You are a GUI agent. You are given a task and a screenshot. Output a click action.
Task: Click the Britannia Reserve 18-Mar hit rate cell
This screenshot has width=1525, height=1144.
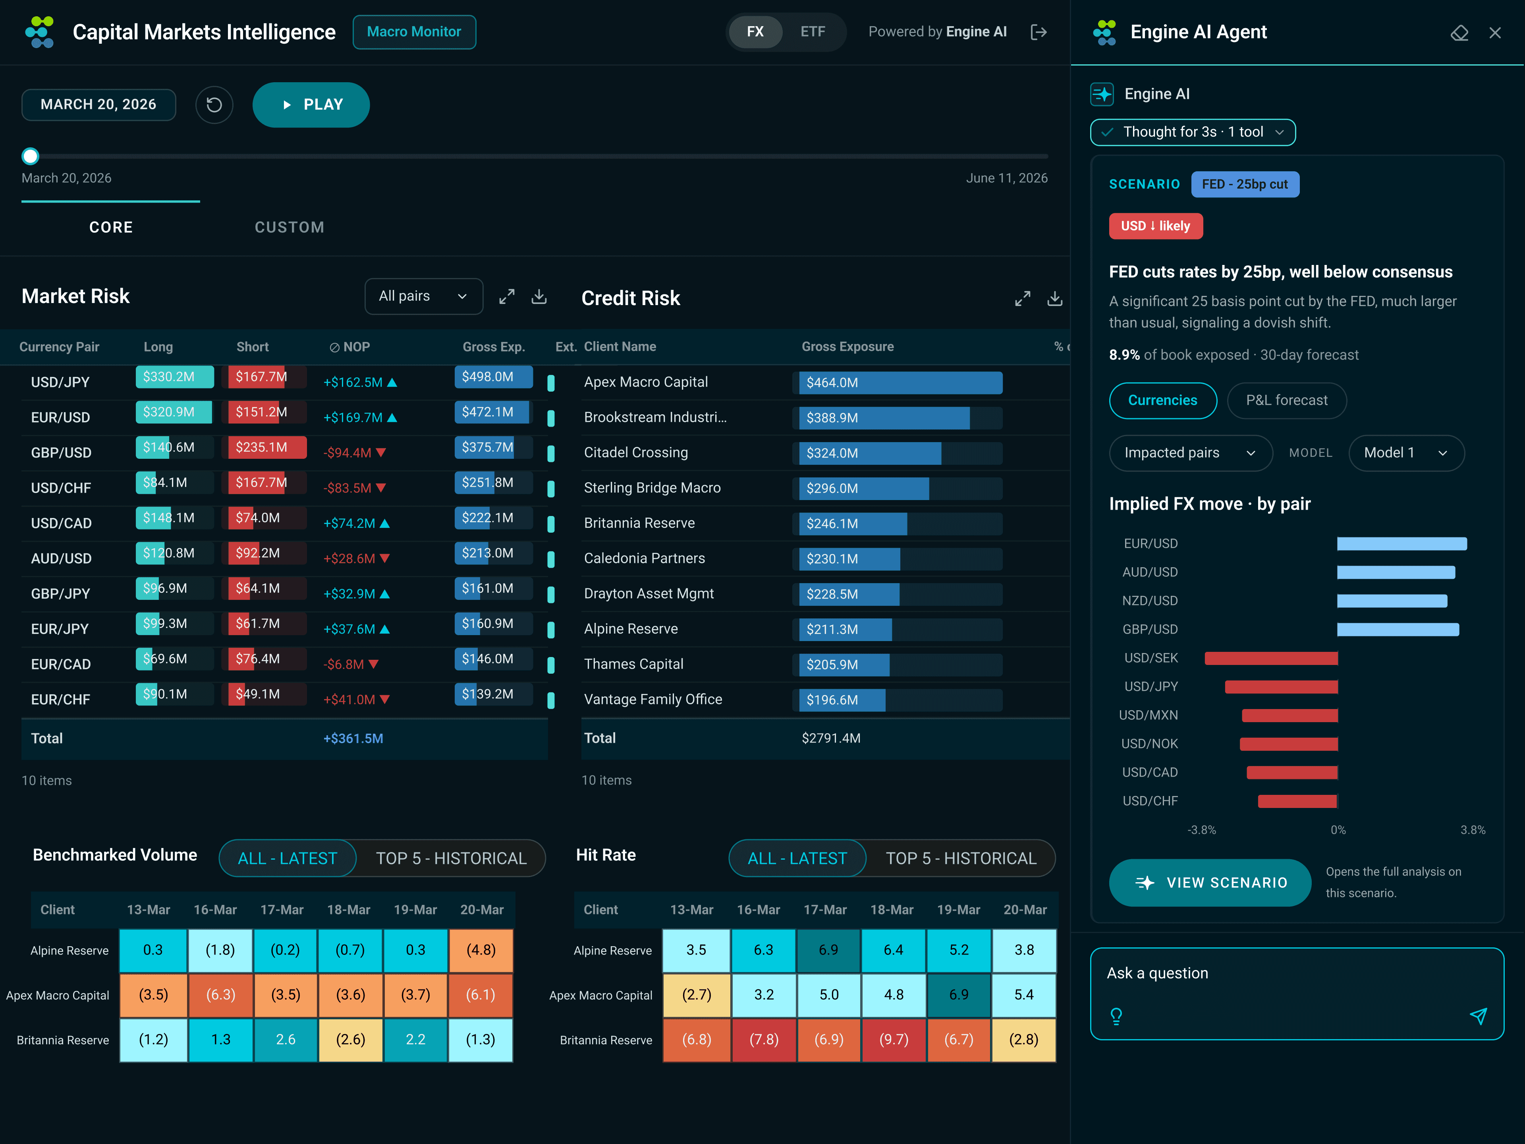[894, 1040]
